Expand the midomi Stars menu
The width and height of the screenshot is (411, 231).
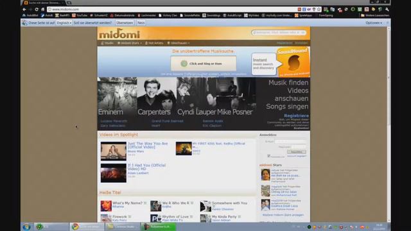[130, 43]
